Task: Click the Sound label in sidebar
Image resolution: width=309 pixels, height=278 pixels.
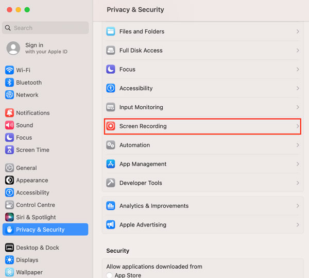Action: (24, 125)
